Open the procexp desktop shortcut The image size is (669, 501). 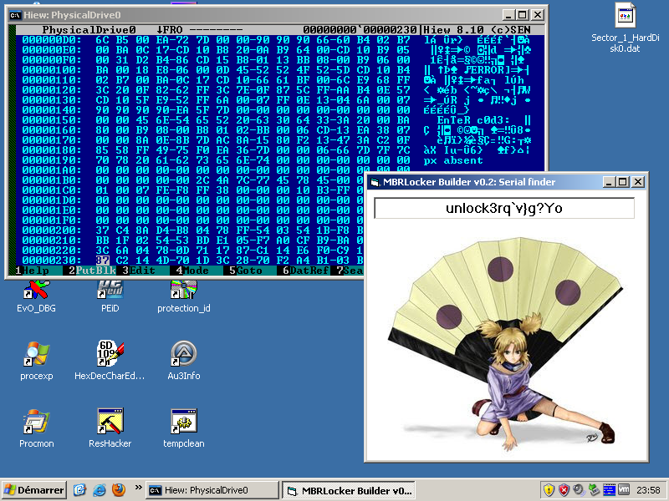[x=36, y=361]
